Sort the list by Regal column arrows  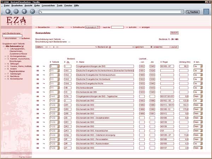[161, 62]
